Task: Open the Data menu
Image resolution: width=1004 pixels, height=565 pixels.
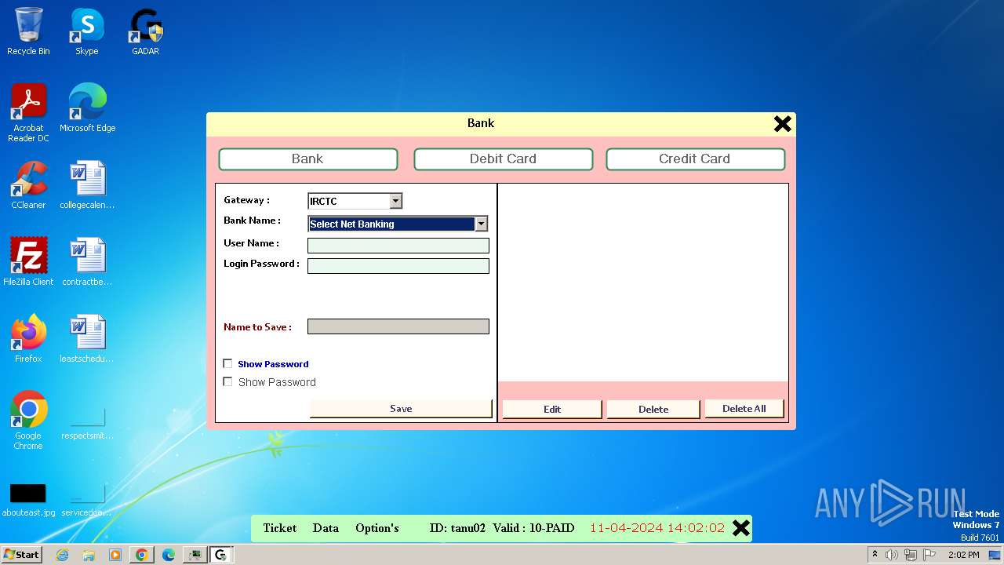Action: [x=326, y=528]
